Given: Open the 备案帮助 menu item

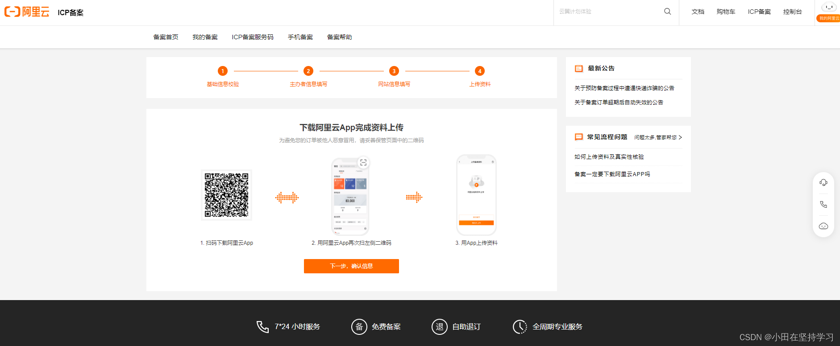Looking at the screenshot, I should pyautogui.click(x=339, y=37).
